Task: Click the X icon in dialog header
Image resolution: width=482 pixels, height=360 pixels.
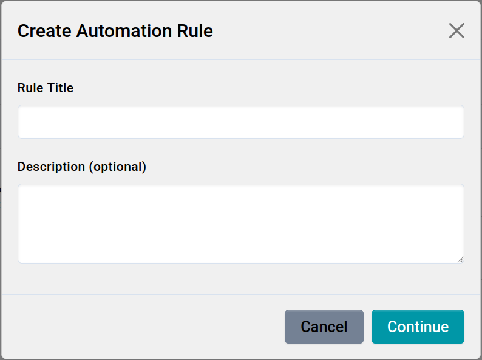Action: point(457,31)
